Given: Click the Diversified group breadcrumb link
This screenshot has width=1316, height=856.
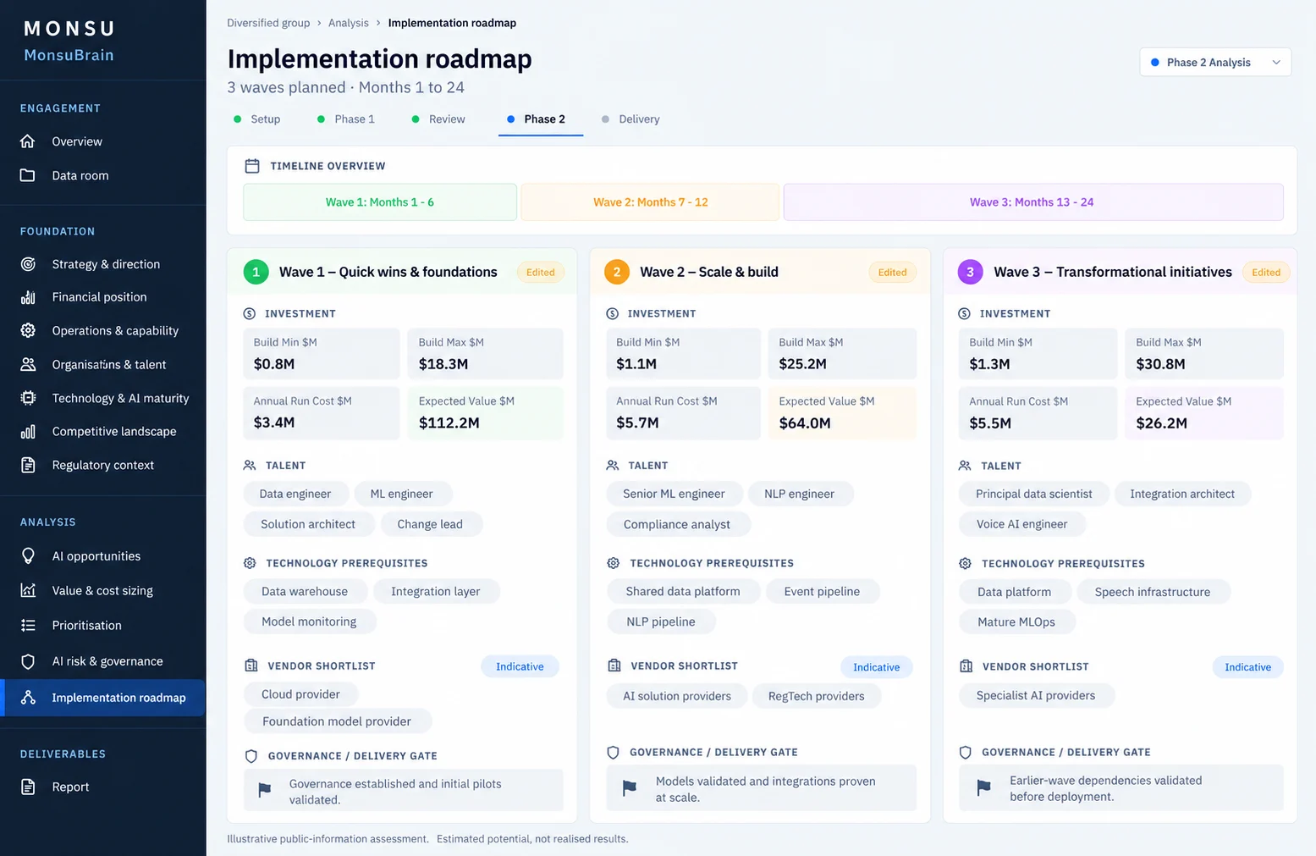Looking at the screenshot, I should click(x=268, y=23).
